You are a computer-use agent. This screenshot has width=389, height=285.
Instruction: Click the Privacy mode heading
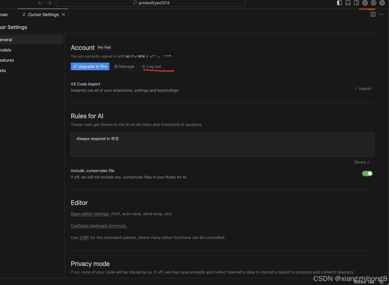click(90, 264)
